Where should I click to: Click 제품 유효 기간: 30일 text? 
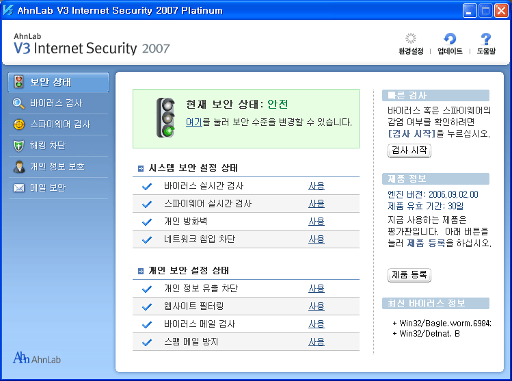click(425, 206)
